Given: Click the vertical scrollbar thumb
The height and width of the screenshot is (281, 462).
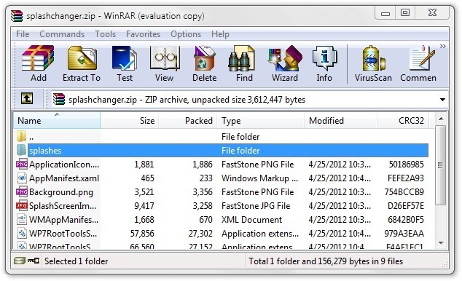Looking at the screenshot, I should pyautogui.click(x=440, y=165).
